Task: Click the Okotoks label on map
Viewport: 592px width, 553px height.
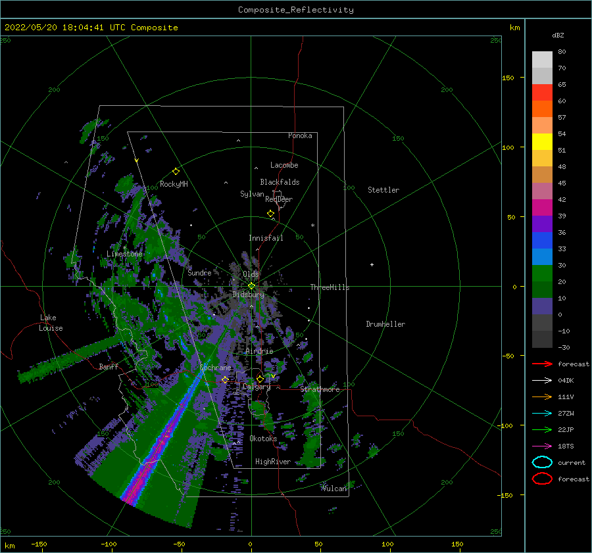Action: [263, 439]
